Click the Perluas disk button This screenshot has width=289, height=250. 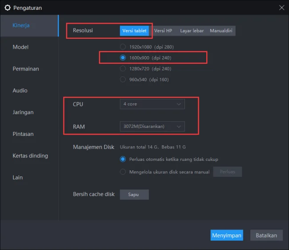pyautogui.click(x=228, y=172)
